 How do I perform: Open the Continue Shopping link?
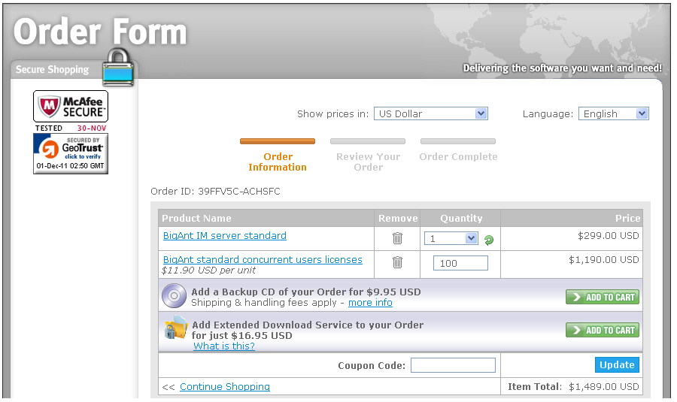pos(224,386)
